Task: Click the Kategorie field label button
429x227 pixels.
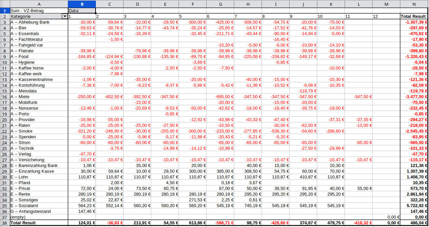Action: (x=36, y=16)
